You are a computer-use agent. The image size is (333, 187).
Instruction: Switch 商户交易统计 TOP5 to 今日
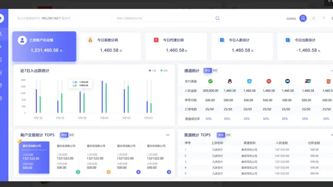click(71, 135)
